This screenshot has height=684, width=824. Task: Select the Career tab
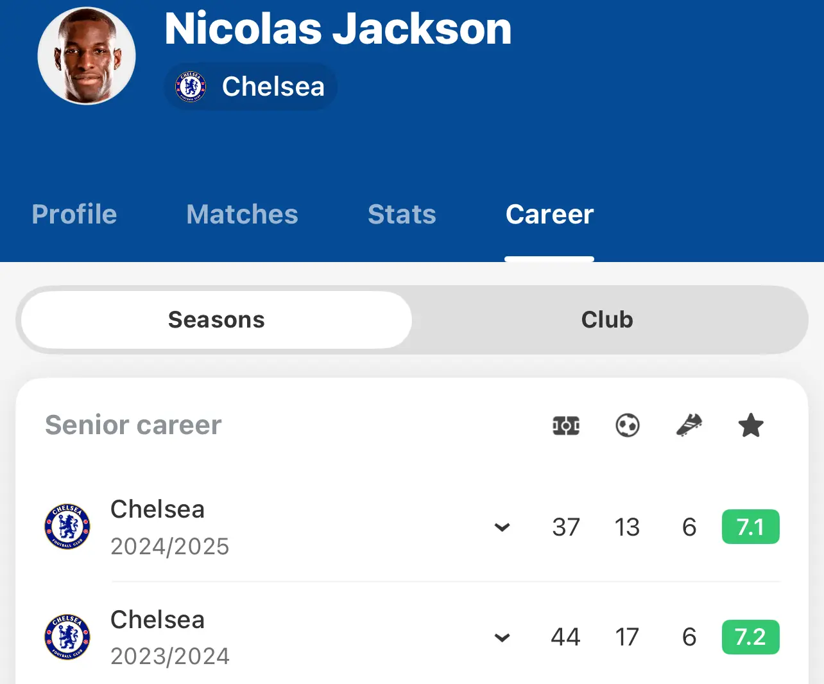click(549, 215)
